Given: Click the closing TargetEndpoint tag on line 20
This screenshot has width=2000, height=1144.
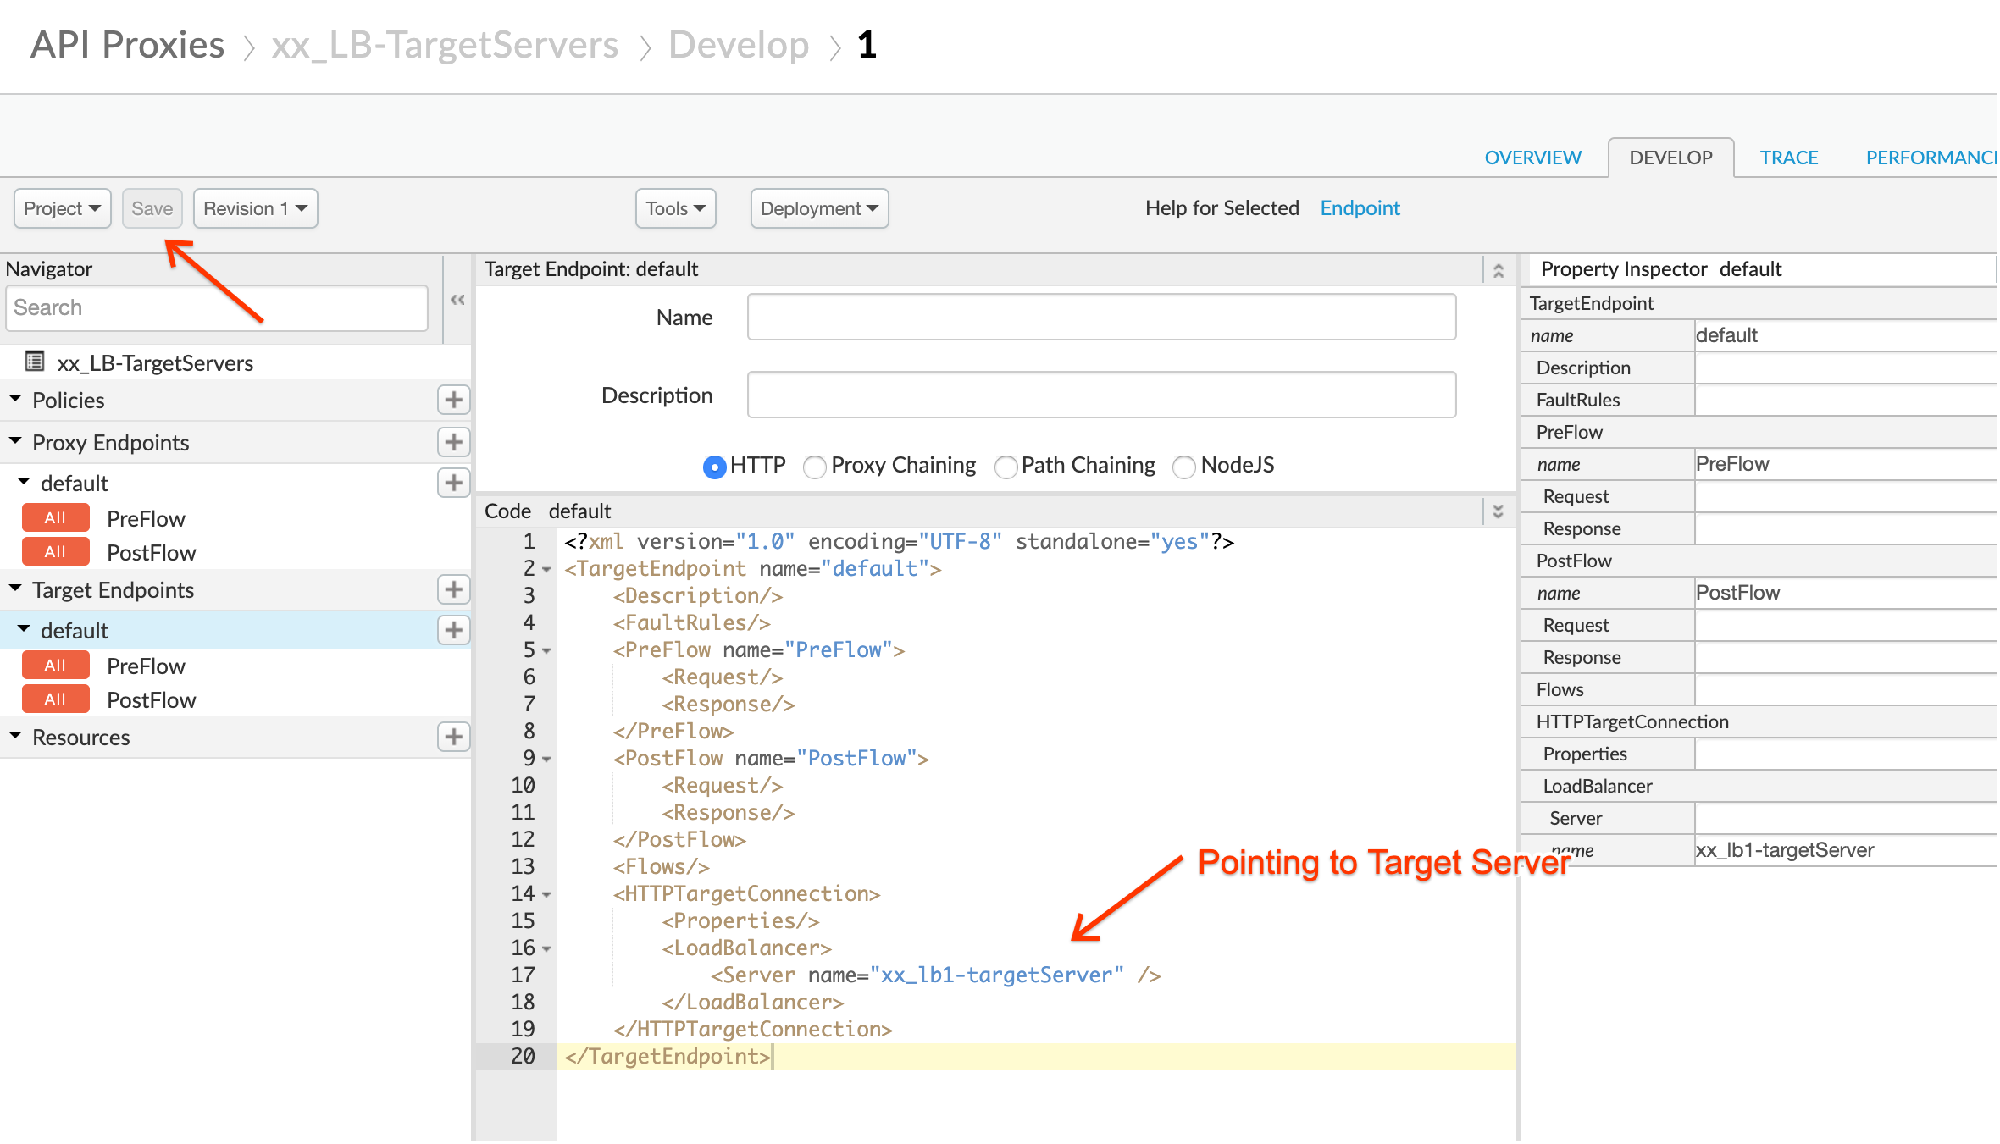Looking at the screenshot, I should (668, 1057).
